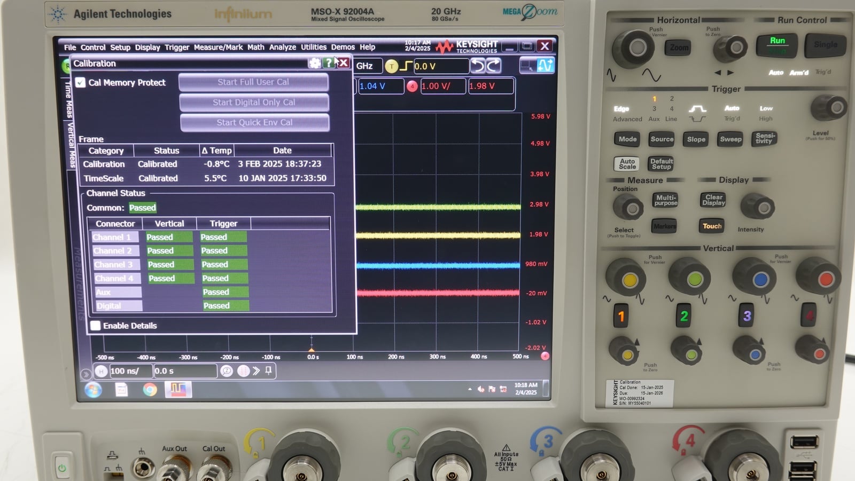Pin the bottom toolbar using the pin icon

pyautogui.click(x=269, y=370)
